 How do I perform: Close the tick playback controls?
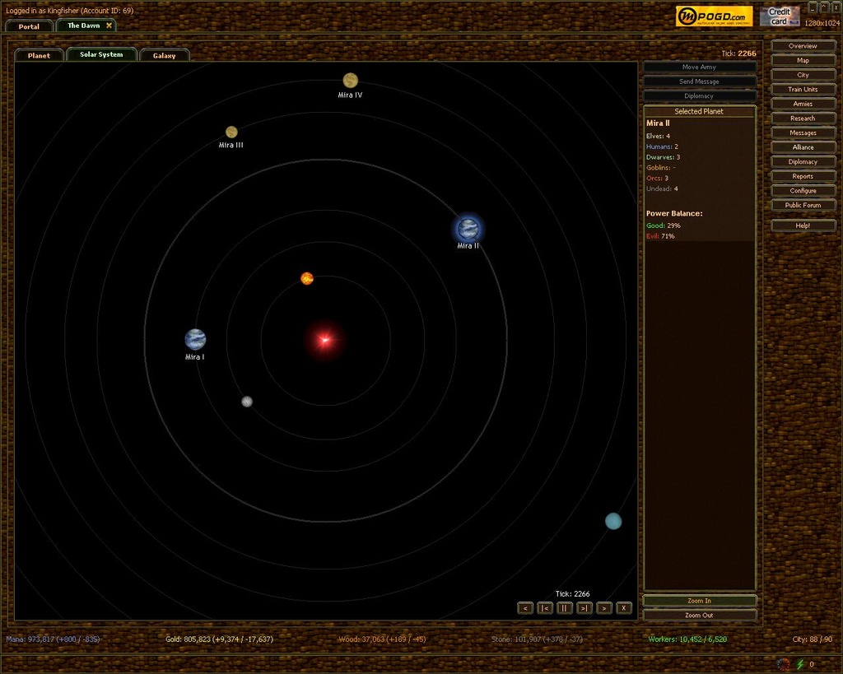(624, 608)
